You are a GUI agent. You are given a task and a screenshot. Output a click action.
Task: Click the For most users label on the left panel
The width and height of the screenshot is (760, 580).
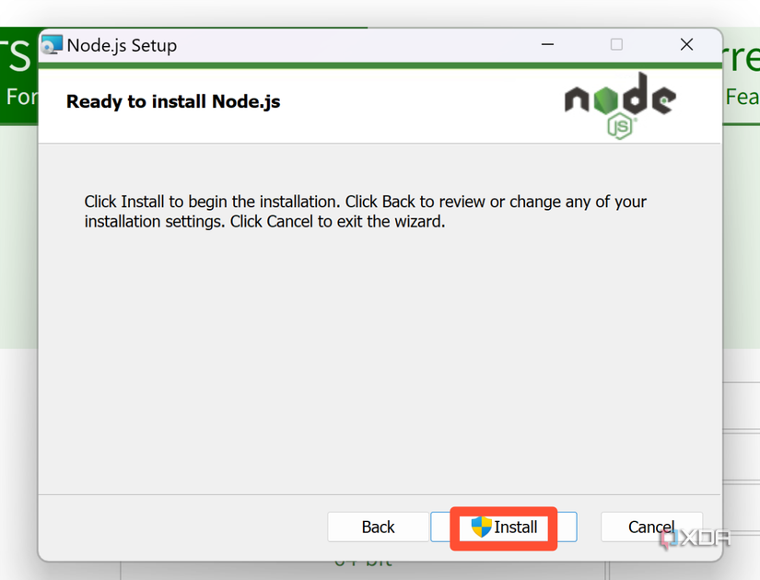(x=17, y=96)
